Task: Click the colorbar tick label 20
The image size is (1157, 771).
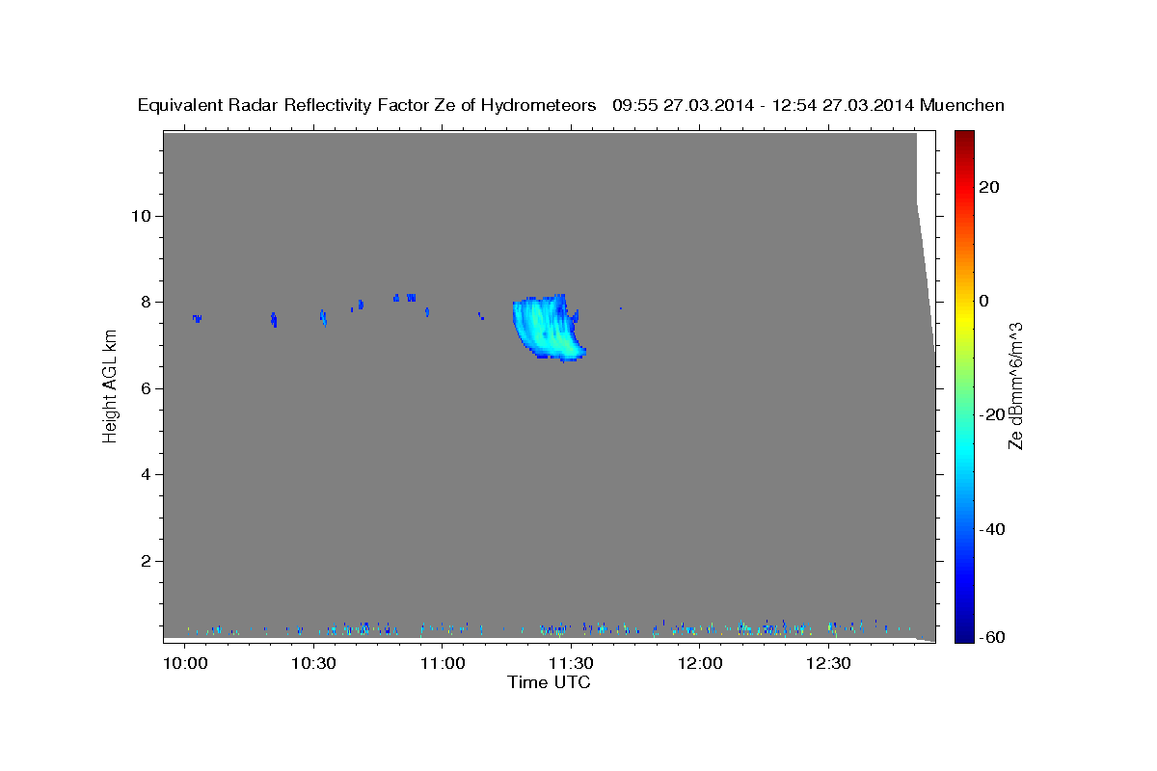Action: (x=989, y=187)
